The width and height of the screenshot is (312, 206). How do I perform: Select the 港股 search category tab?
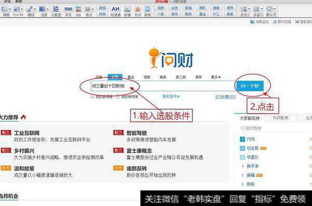[x=147, y=77]
